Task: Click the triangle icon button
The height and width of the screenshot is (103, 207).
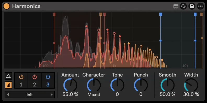Action: tap(8, 76)
